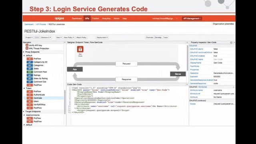Open the Property Inspector help icon

(231, 42)
